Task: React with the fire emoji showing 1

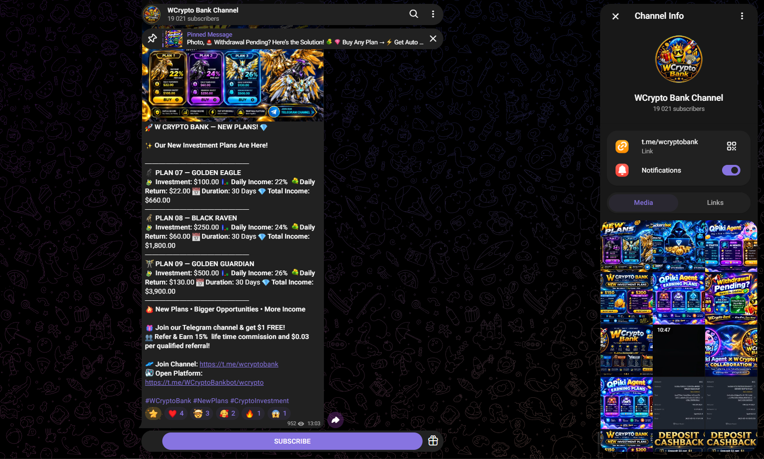Action: tap(253, 414)
